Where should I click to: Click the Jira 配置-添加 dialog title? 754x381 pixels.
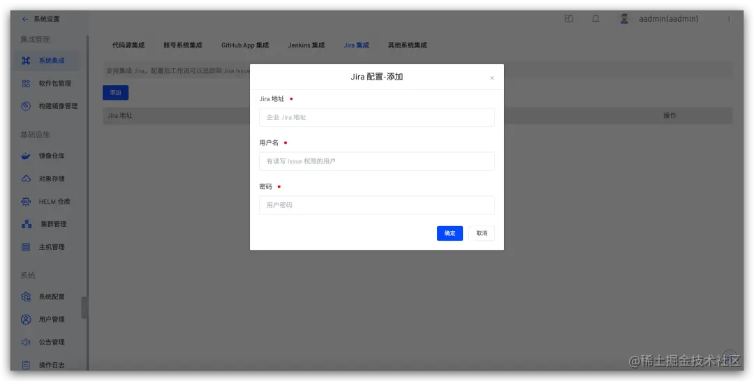pos(376,77)
